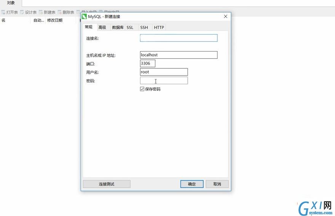The image size is (335, 216).
Task: Open the 数据库 tab
Action: pos(118,27)
